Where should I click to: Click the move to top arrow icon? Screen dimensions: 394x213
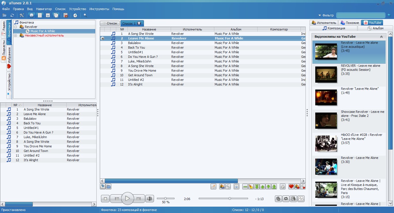(x=257, y=187)
